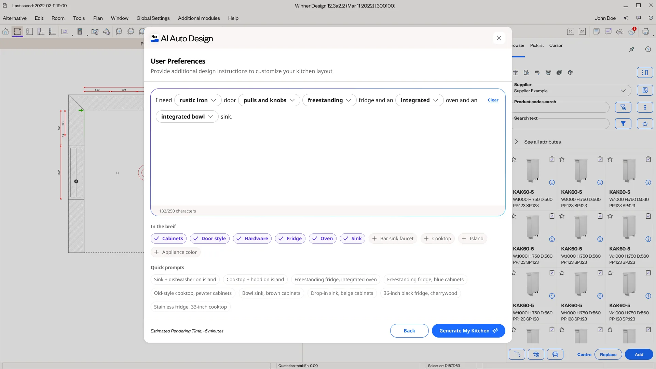The width and height of the screenshot is (656, 369).
Task: Choose 'Bowl sink, brown cabinets' quick prompt
Action: click(271, 293)
